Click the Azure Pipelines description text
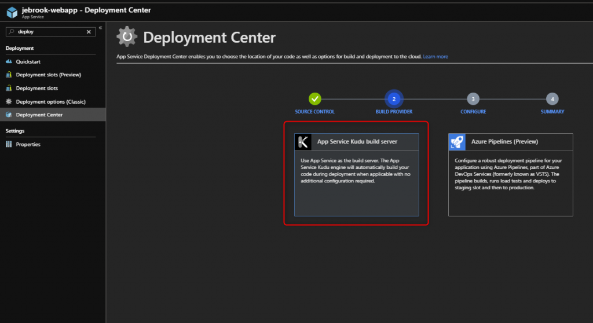Image resolution: width=593 pixels, height=323 pixels. click(x=508, y=174)
